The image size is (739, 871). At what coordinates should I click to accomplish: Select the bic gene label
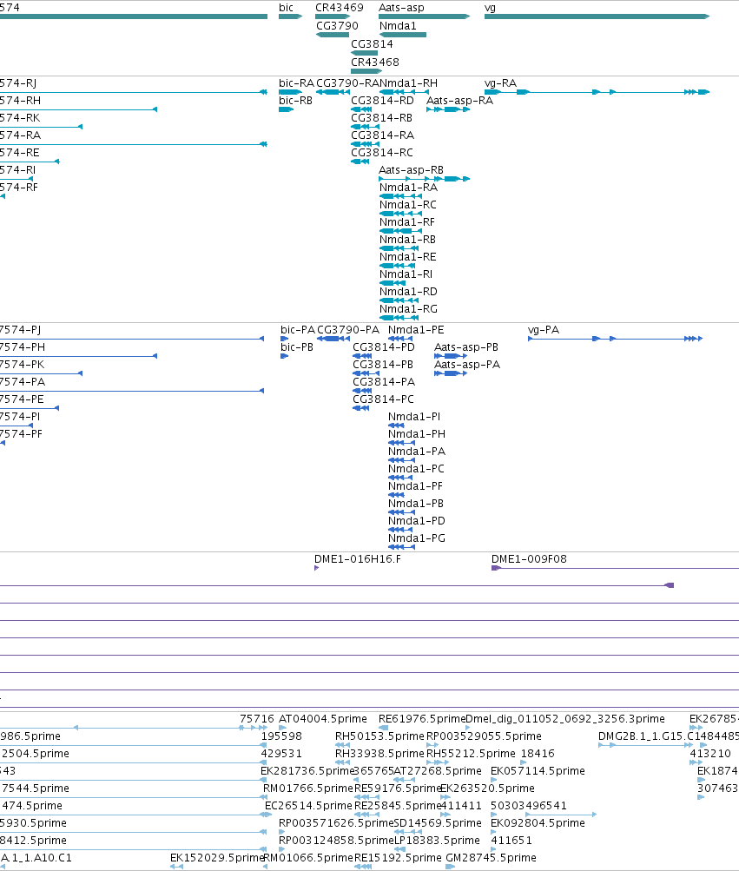pyautogui.click(x=287, y=8)
